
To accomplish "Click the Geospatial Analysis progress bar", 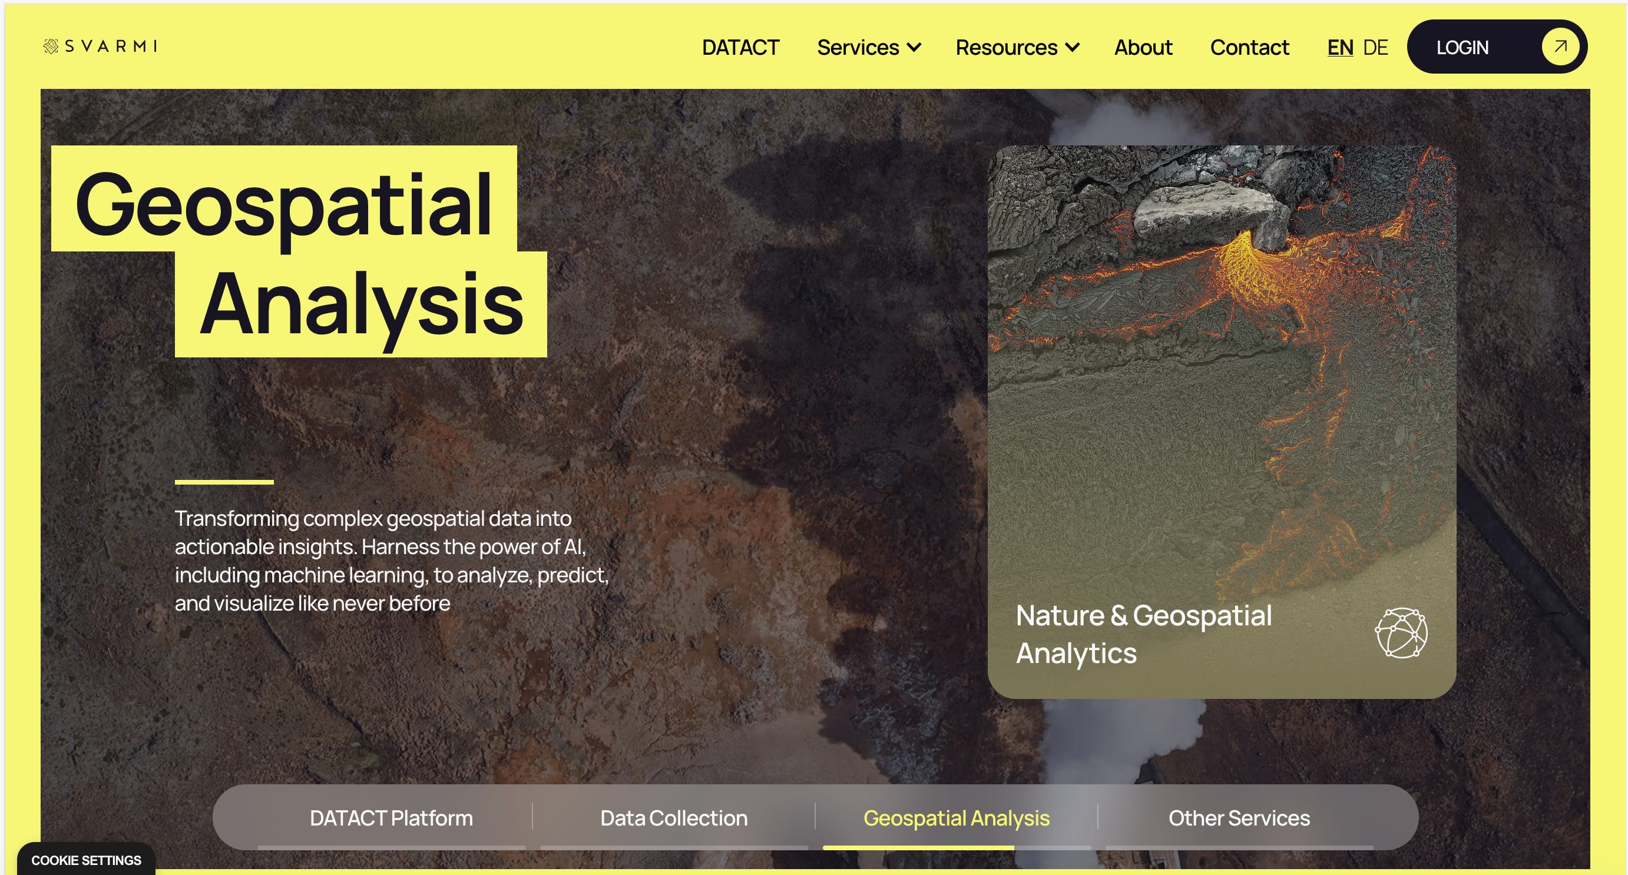I will (955, 847).
